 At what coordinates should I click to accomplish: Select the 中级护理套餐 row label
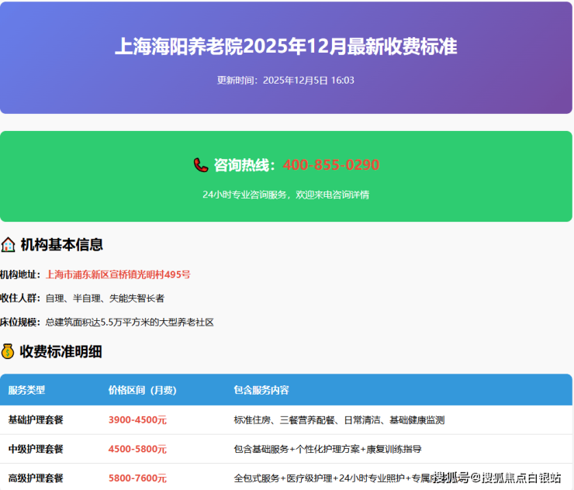pos(36,449)
